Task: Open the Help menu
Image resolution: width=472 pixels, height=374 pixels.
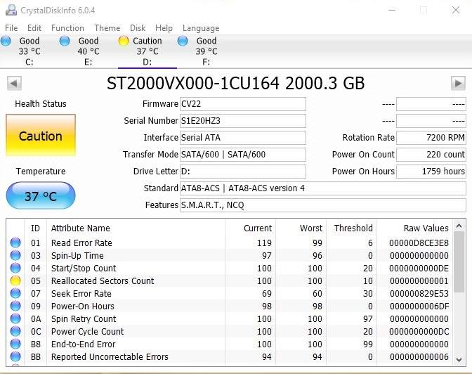Action: (164, 28)
